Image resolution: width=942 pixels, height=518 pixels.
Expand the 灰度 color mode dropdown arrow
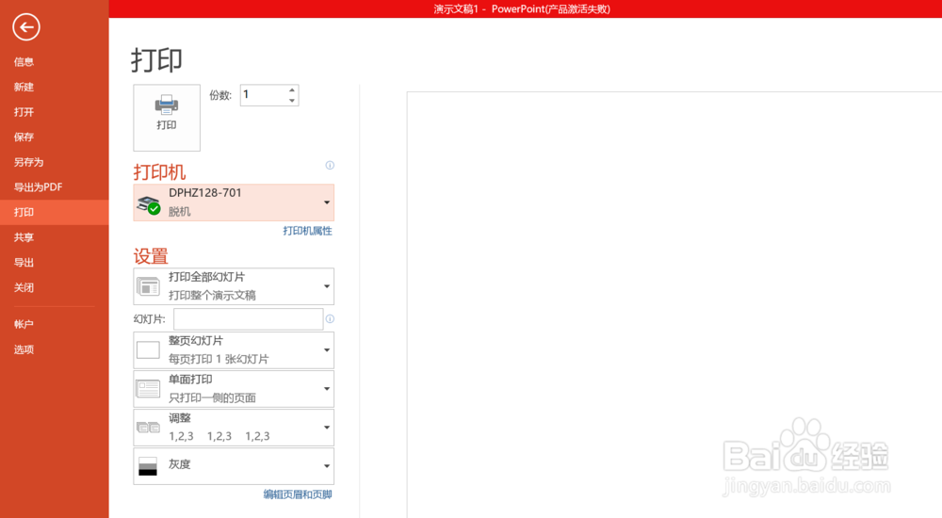(x=327, y=466)
